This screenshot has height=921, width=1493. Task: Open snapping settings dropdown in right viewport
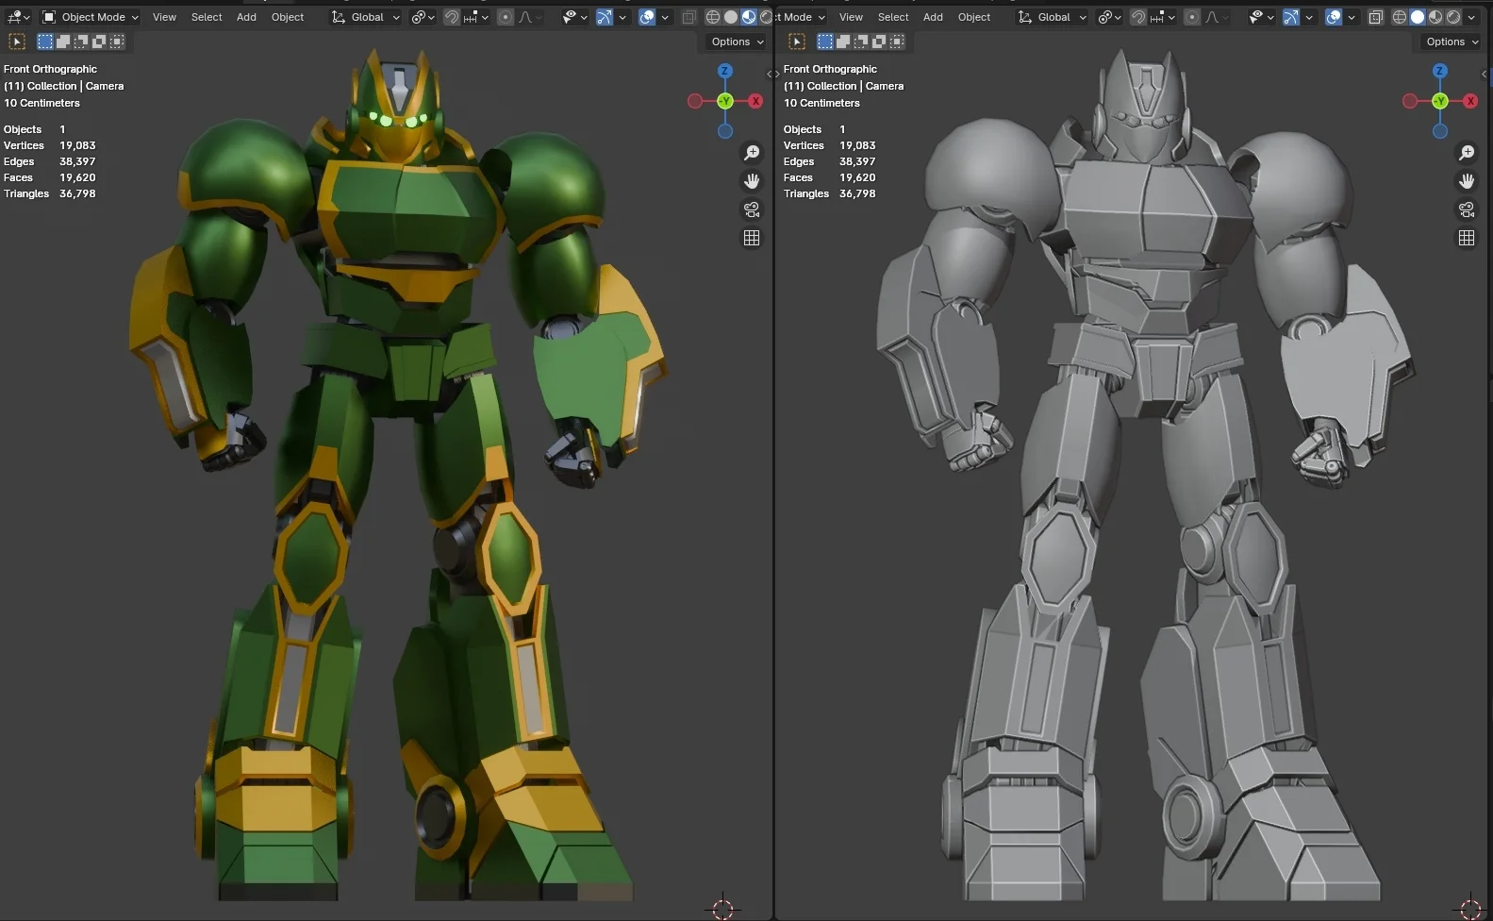point(1164,17)
